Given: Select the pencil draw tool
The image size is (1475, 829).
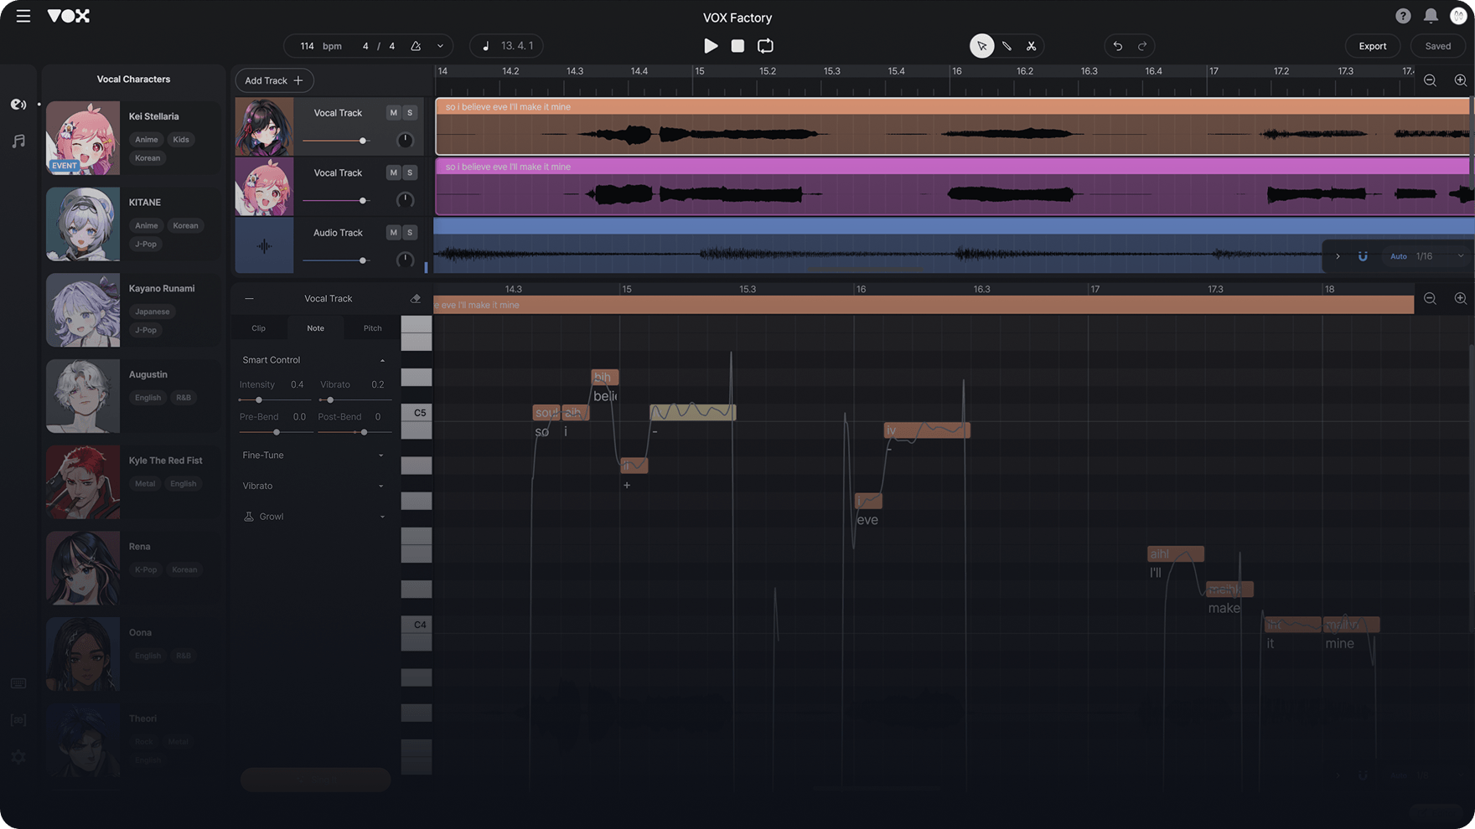Looking at the screenshot, I should click(1007, 46).
